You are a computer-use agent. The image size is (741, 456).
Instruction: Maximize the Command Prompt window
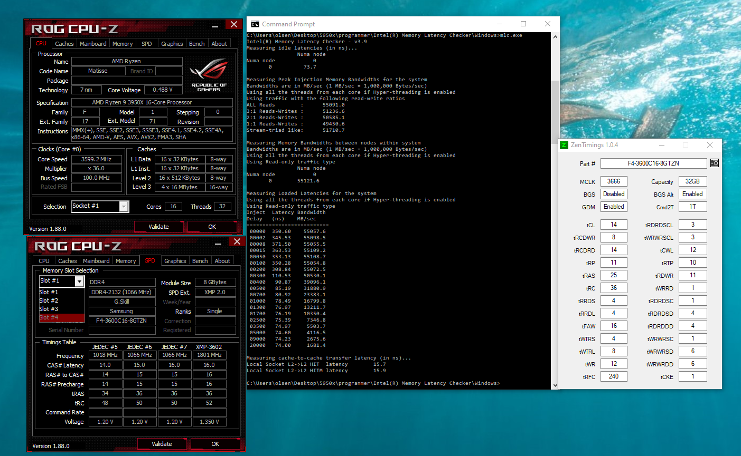click(523, 24)
